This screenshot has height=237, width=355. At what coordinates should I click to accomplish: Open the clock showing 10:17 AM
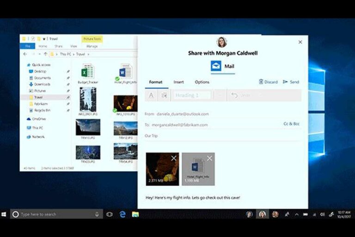pyautogui.click(x=344, y=214)
